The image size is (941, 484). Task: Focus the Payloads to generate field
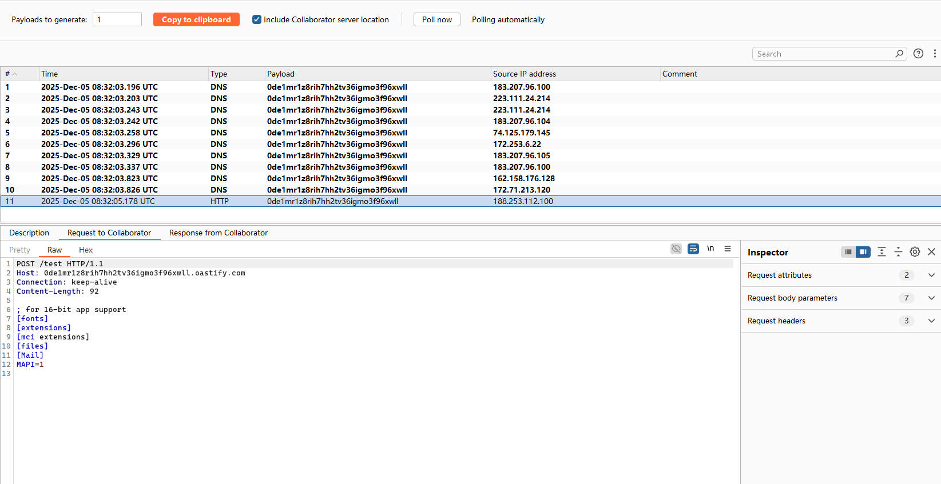[117, 19]
